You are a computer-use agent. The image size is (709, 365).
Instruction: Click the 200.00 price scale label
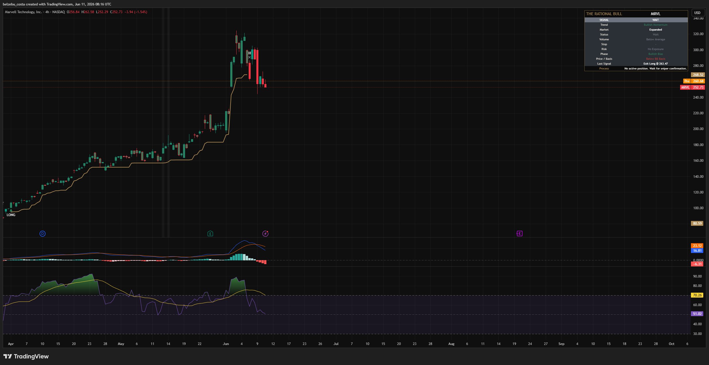(x=698, y=129)
